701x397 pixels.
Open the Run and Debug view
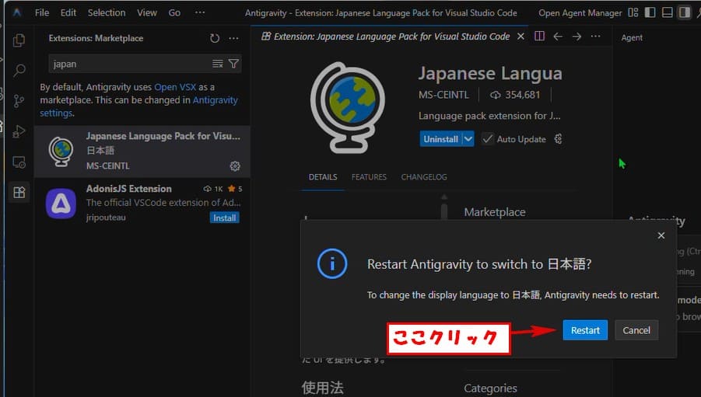(x=19, y=131)
